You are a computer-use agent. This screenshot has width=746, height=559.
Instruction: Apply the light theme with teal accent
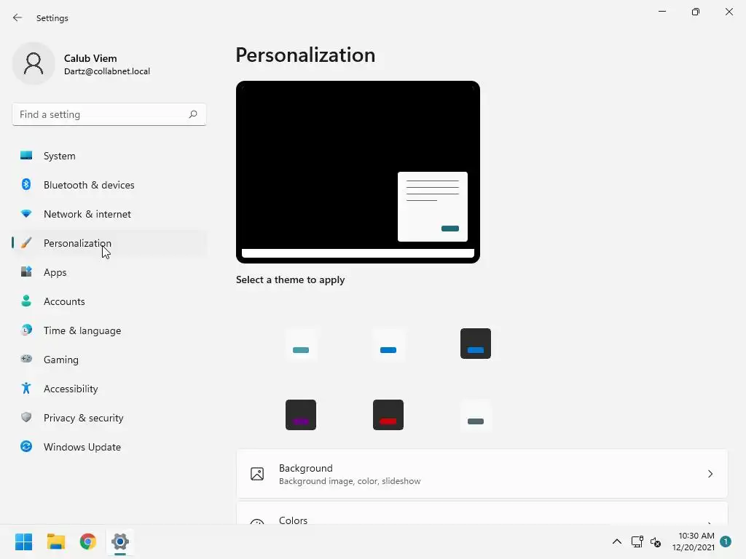pos(301,344)
